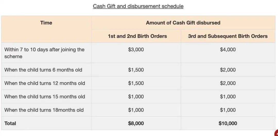Click $1,500 in the 6 months row
The height and width of the screenshot is (136, 278).
coord(136,70)
